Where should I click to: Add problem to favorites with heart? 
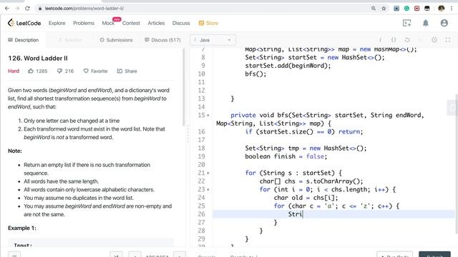click(x=86, y=71)
